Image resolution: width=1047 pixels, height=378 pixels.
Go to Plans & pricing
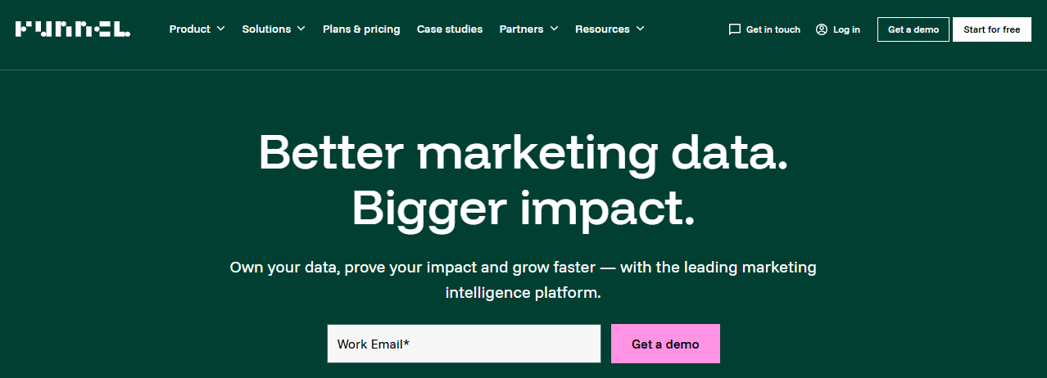tap(361, 29)
